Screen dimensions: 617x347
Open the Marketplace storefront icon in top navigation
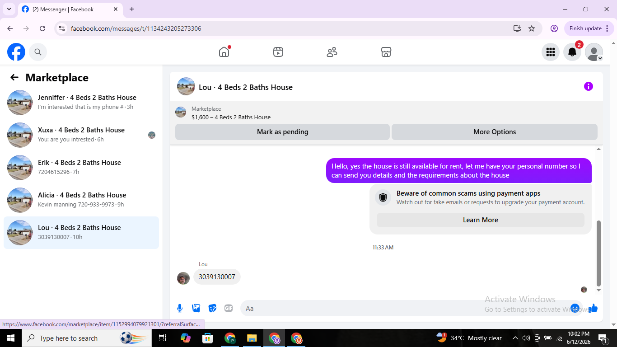tap(386, 52)
